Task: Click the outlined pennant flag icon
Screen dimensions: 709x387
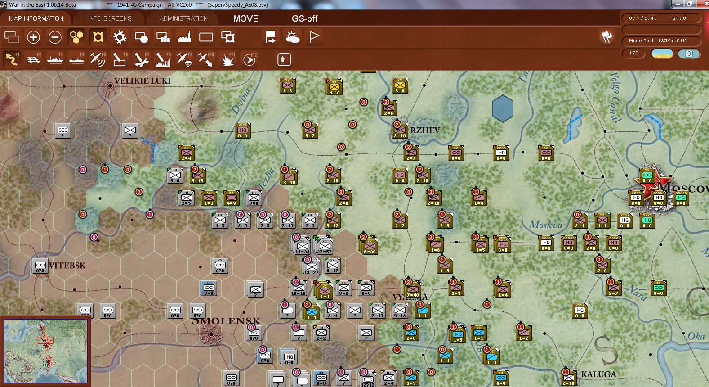Action: (314, 37)
